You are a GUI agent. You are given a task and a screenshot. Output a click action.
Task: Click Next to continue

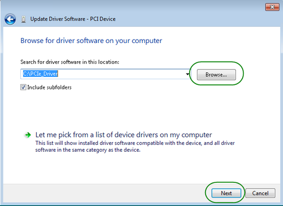226,193
